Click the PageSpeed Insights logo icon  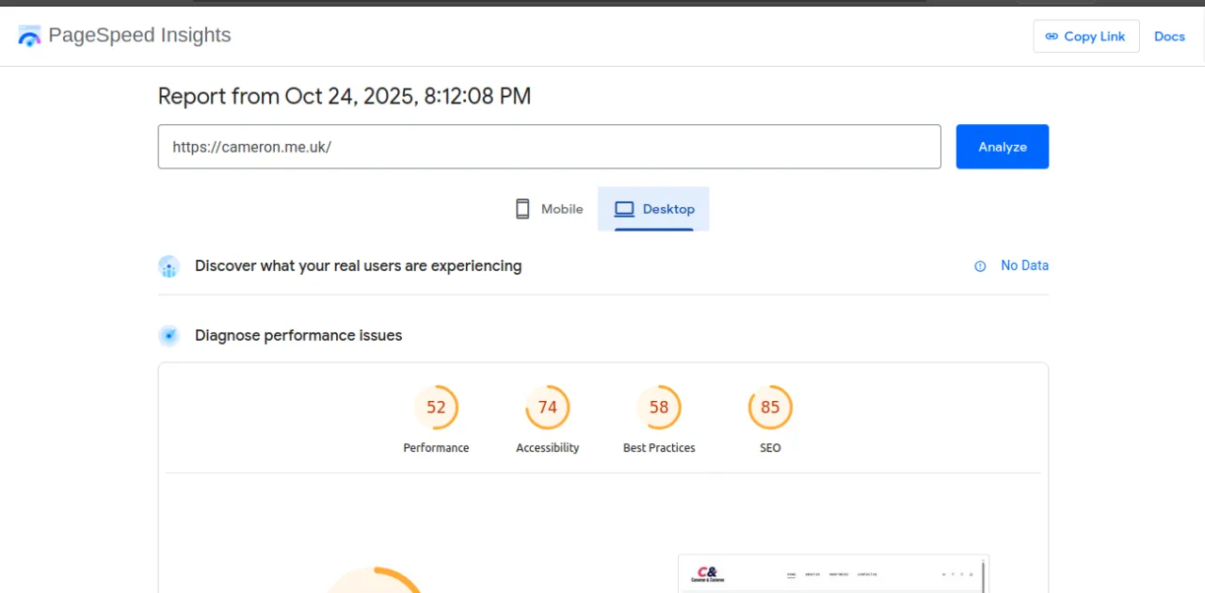[30, 37]
